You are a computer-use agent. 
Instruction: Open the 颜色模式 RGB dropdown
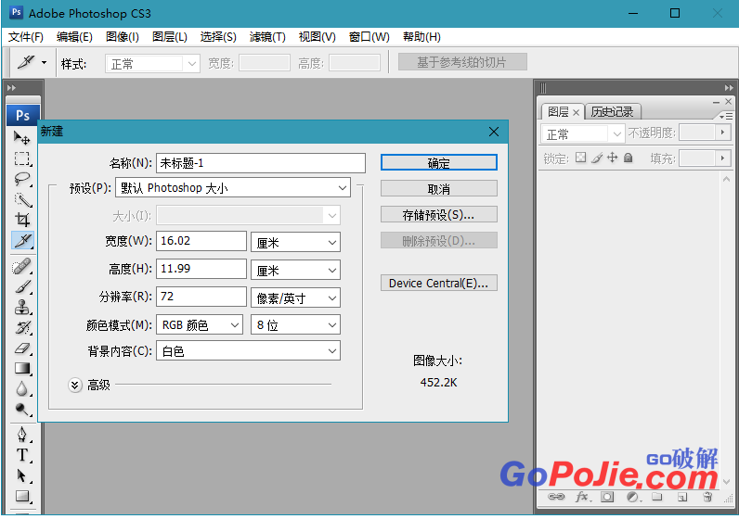click(200, 324)
